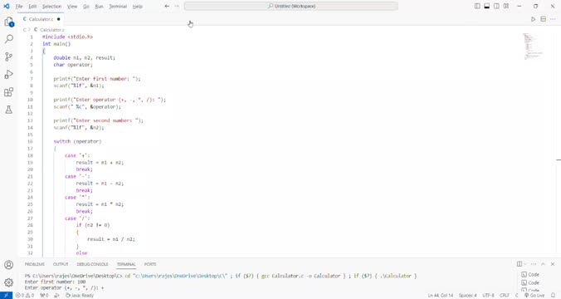Open the Manage gear settings icon

pyautogui.click(x=9, y=282)
